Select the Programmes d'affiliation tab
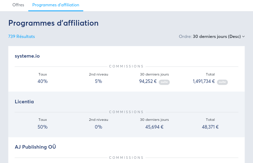 56,5
